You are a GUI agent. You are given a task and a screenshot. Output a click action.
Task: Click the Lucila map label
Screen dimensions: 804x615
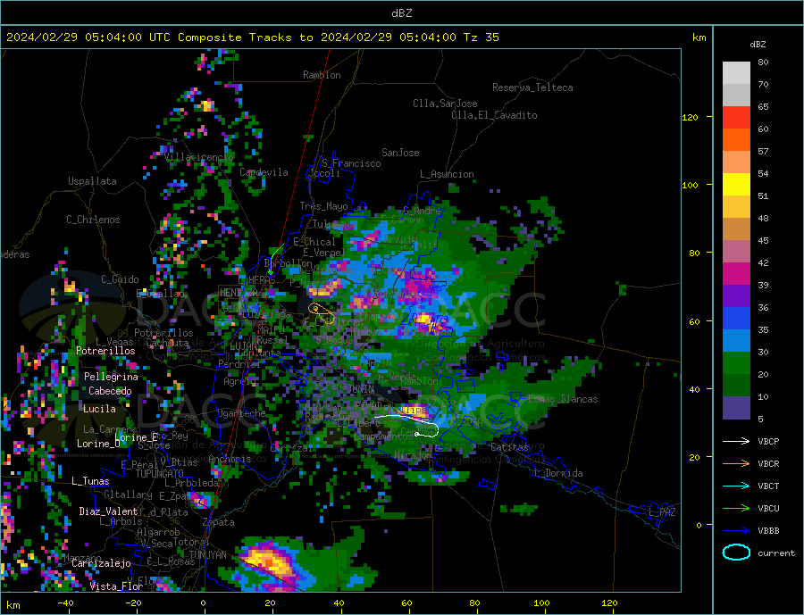click(x=99, y=409)
